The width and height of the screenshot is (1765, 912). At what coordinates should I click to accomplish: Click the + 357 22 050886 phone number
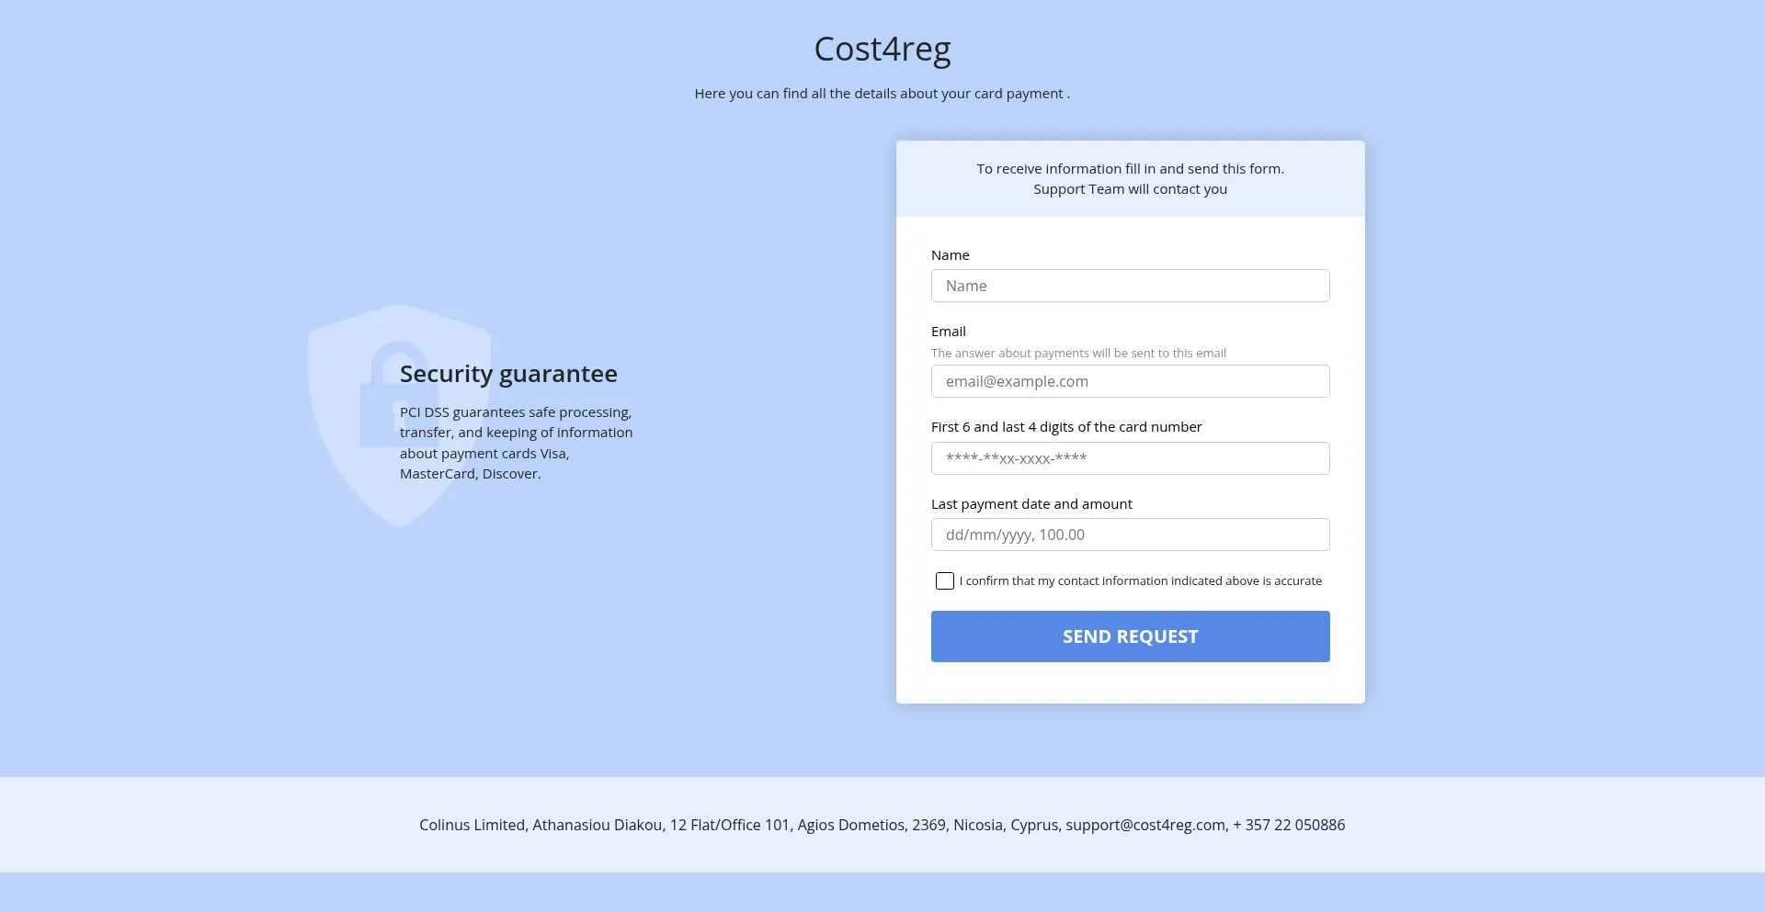tap(1289, 825)
